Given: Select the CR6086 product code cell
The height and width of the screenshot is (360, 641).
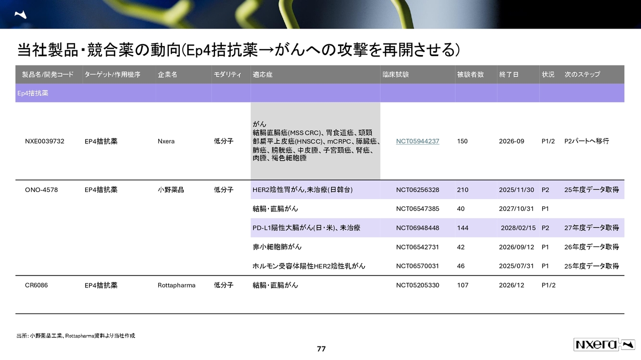Looking at the screenshot, I should pos(36,285).
